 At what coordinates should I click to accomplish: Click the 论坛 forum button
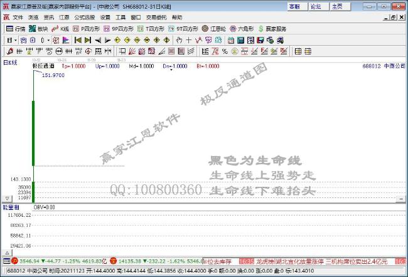point(318,6)
